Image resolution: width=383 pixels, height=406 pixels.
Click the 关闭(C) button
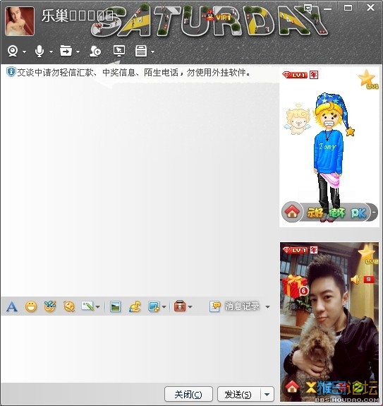188,394
